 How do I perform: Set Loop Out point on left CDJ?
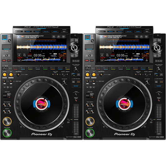[x=11, y=75]
